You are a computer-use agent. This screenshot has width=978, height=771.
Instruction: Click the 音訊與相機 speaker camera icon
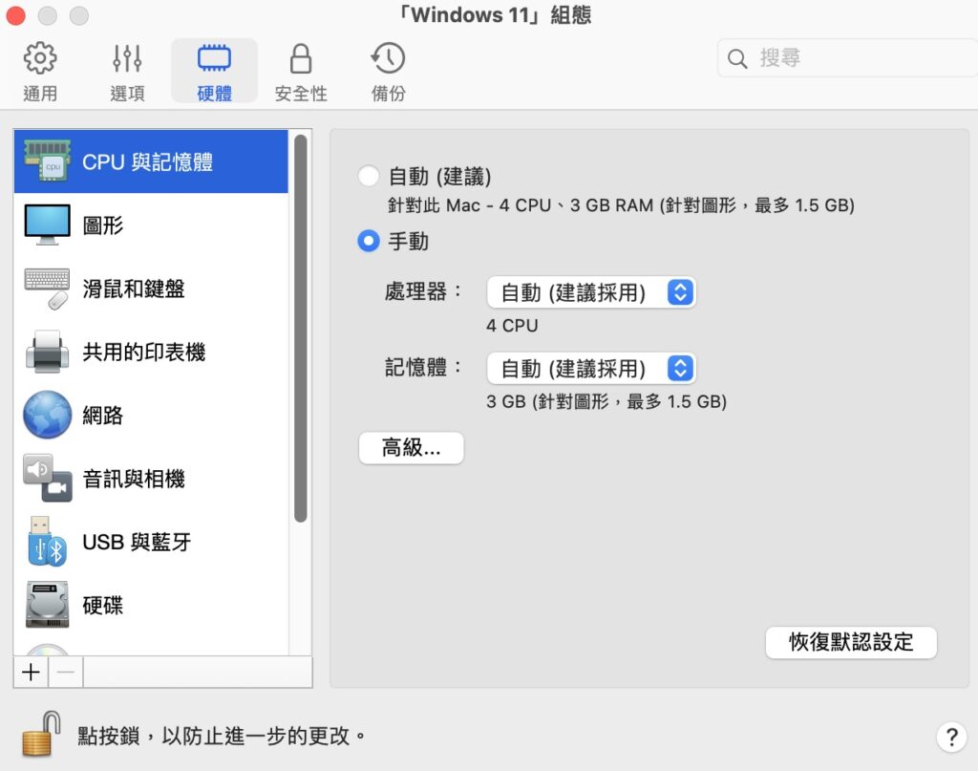pyautogui.click(x=48, y=479)
